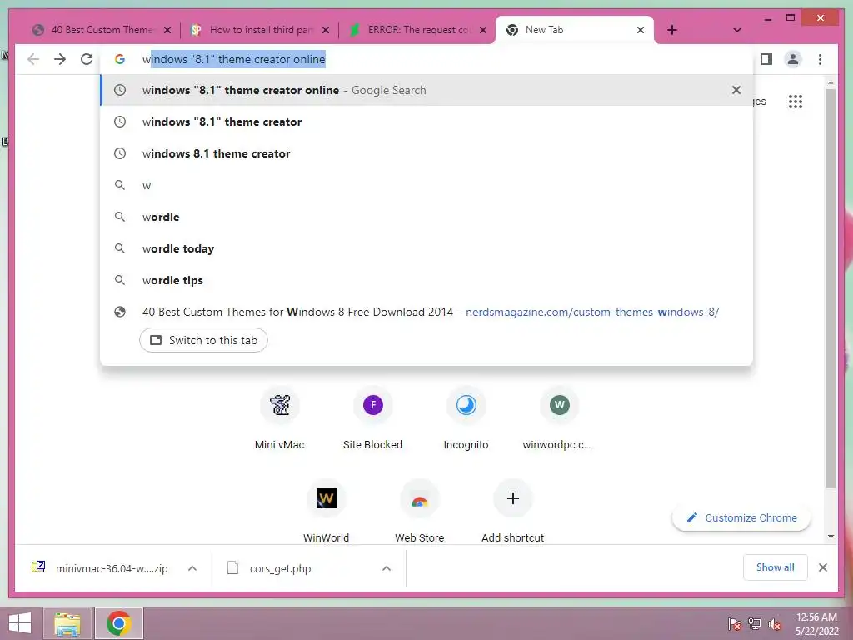The image size is (853, 640).
Task: Open the Incognito shortcut
Action: point(466,418)
